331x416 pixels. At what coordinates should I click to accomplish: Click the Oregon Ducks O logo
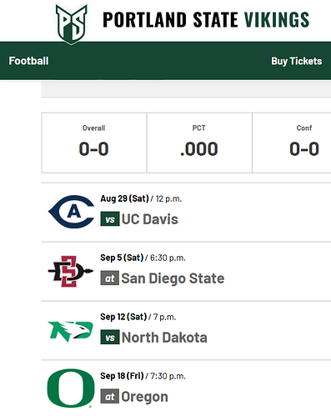click(71, 388)
